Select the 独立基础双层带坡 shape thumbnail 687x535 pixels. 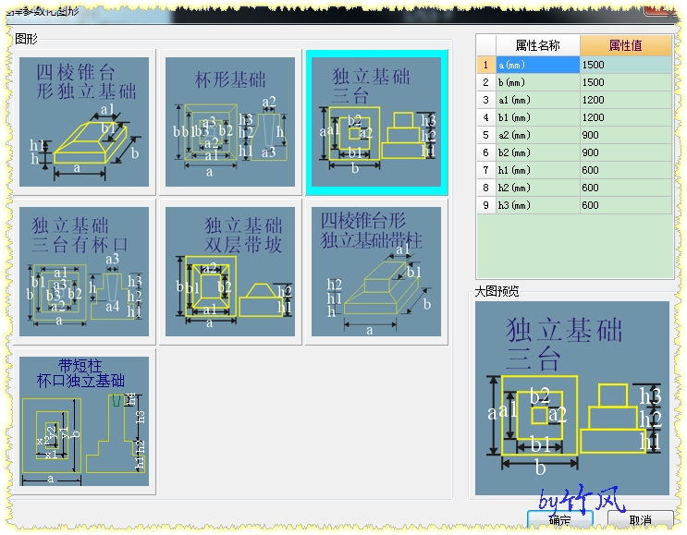230,272
